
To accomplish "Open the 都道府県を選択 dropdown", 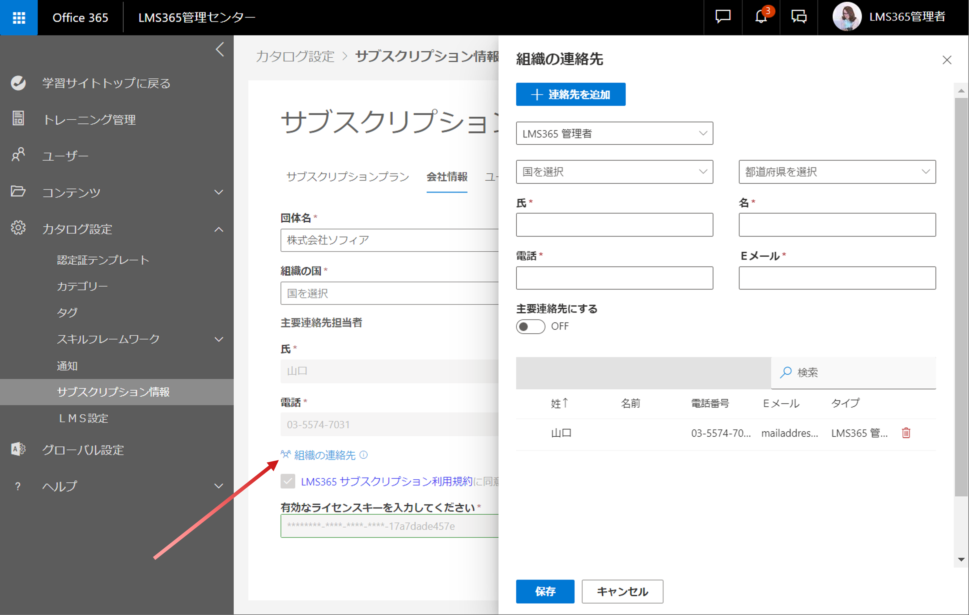I will (x=837, y=172).
